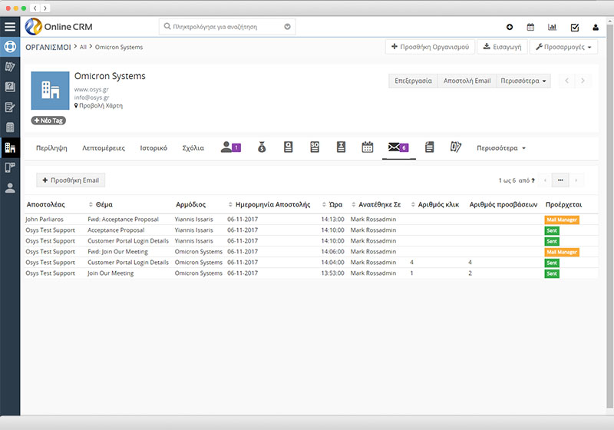This screenshot has width=614, height=430.
Task: Open the contacts related tab with badge 1
Action: tap(231, 147)
